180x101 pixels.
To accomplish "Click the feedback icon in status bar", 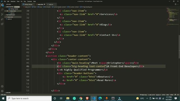I will pyautogui.click(x=175, y=95).
